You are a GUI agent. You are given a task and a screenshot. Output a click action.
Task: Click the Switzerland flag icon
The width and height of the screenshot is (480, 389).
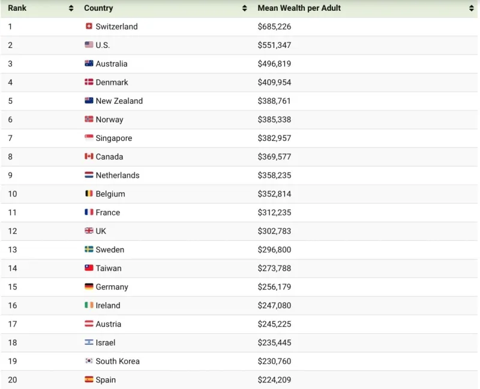(89, 26)
